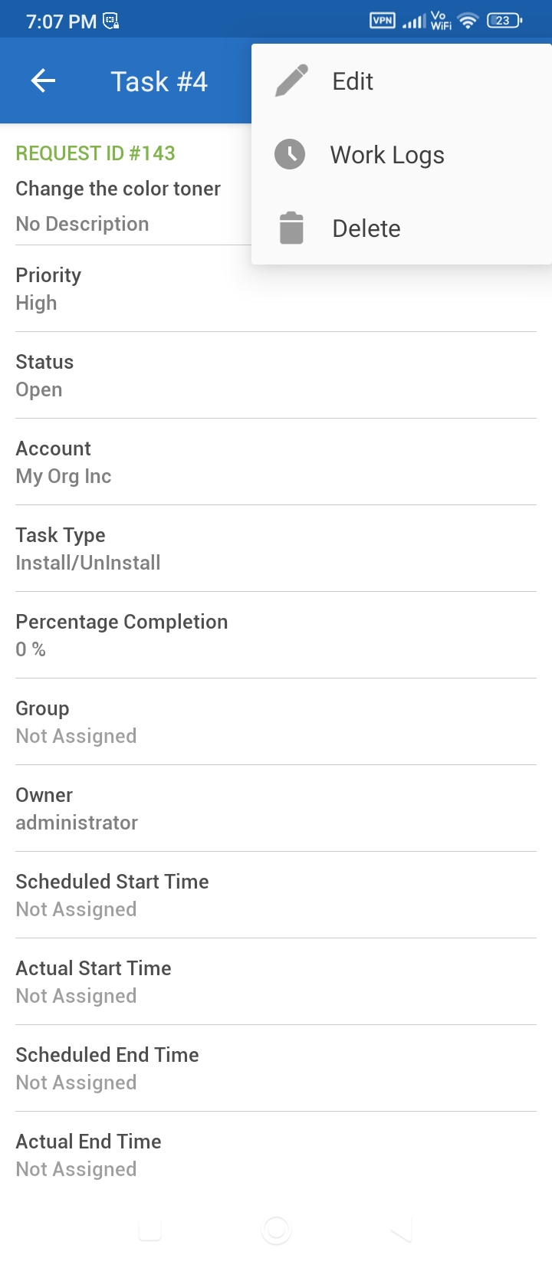
Task: Choose Delete menu option
Action: (366, 228)
